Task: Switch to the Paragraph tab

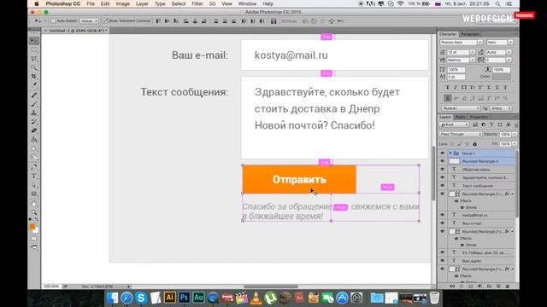Action: pyautogui.click(x=470, y=34)
